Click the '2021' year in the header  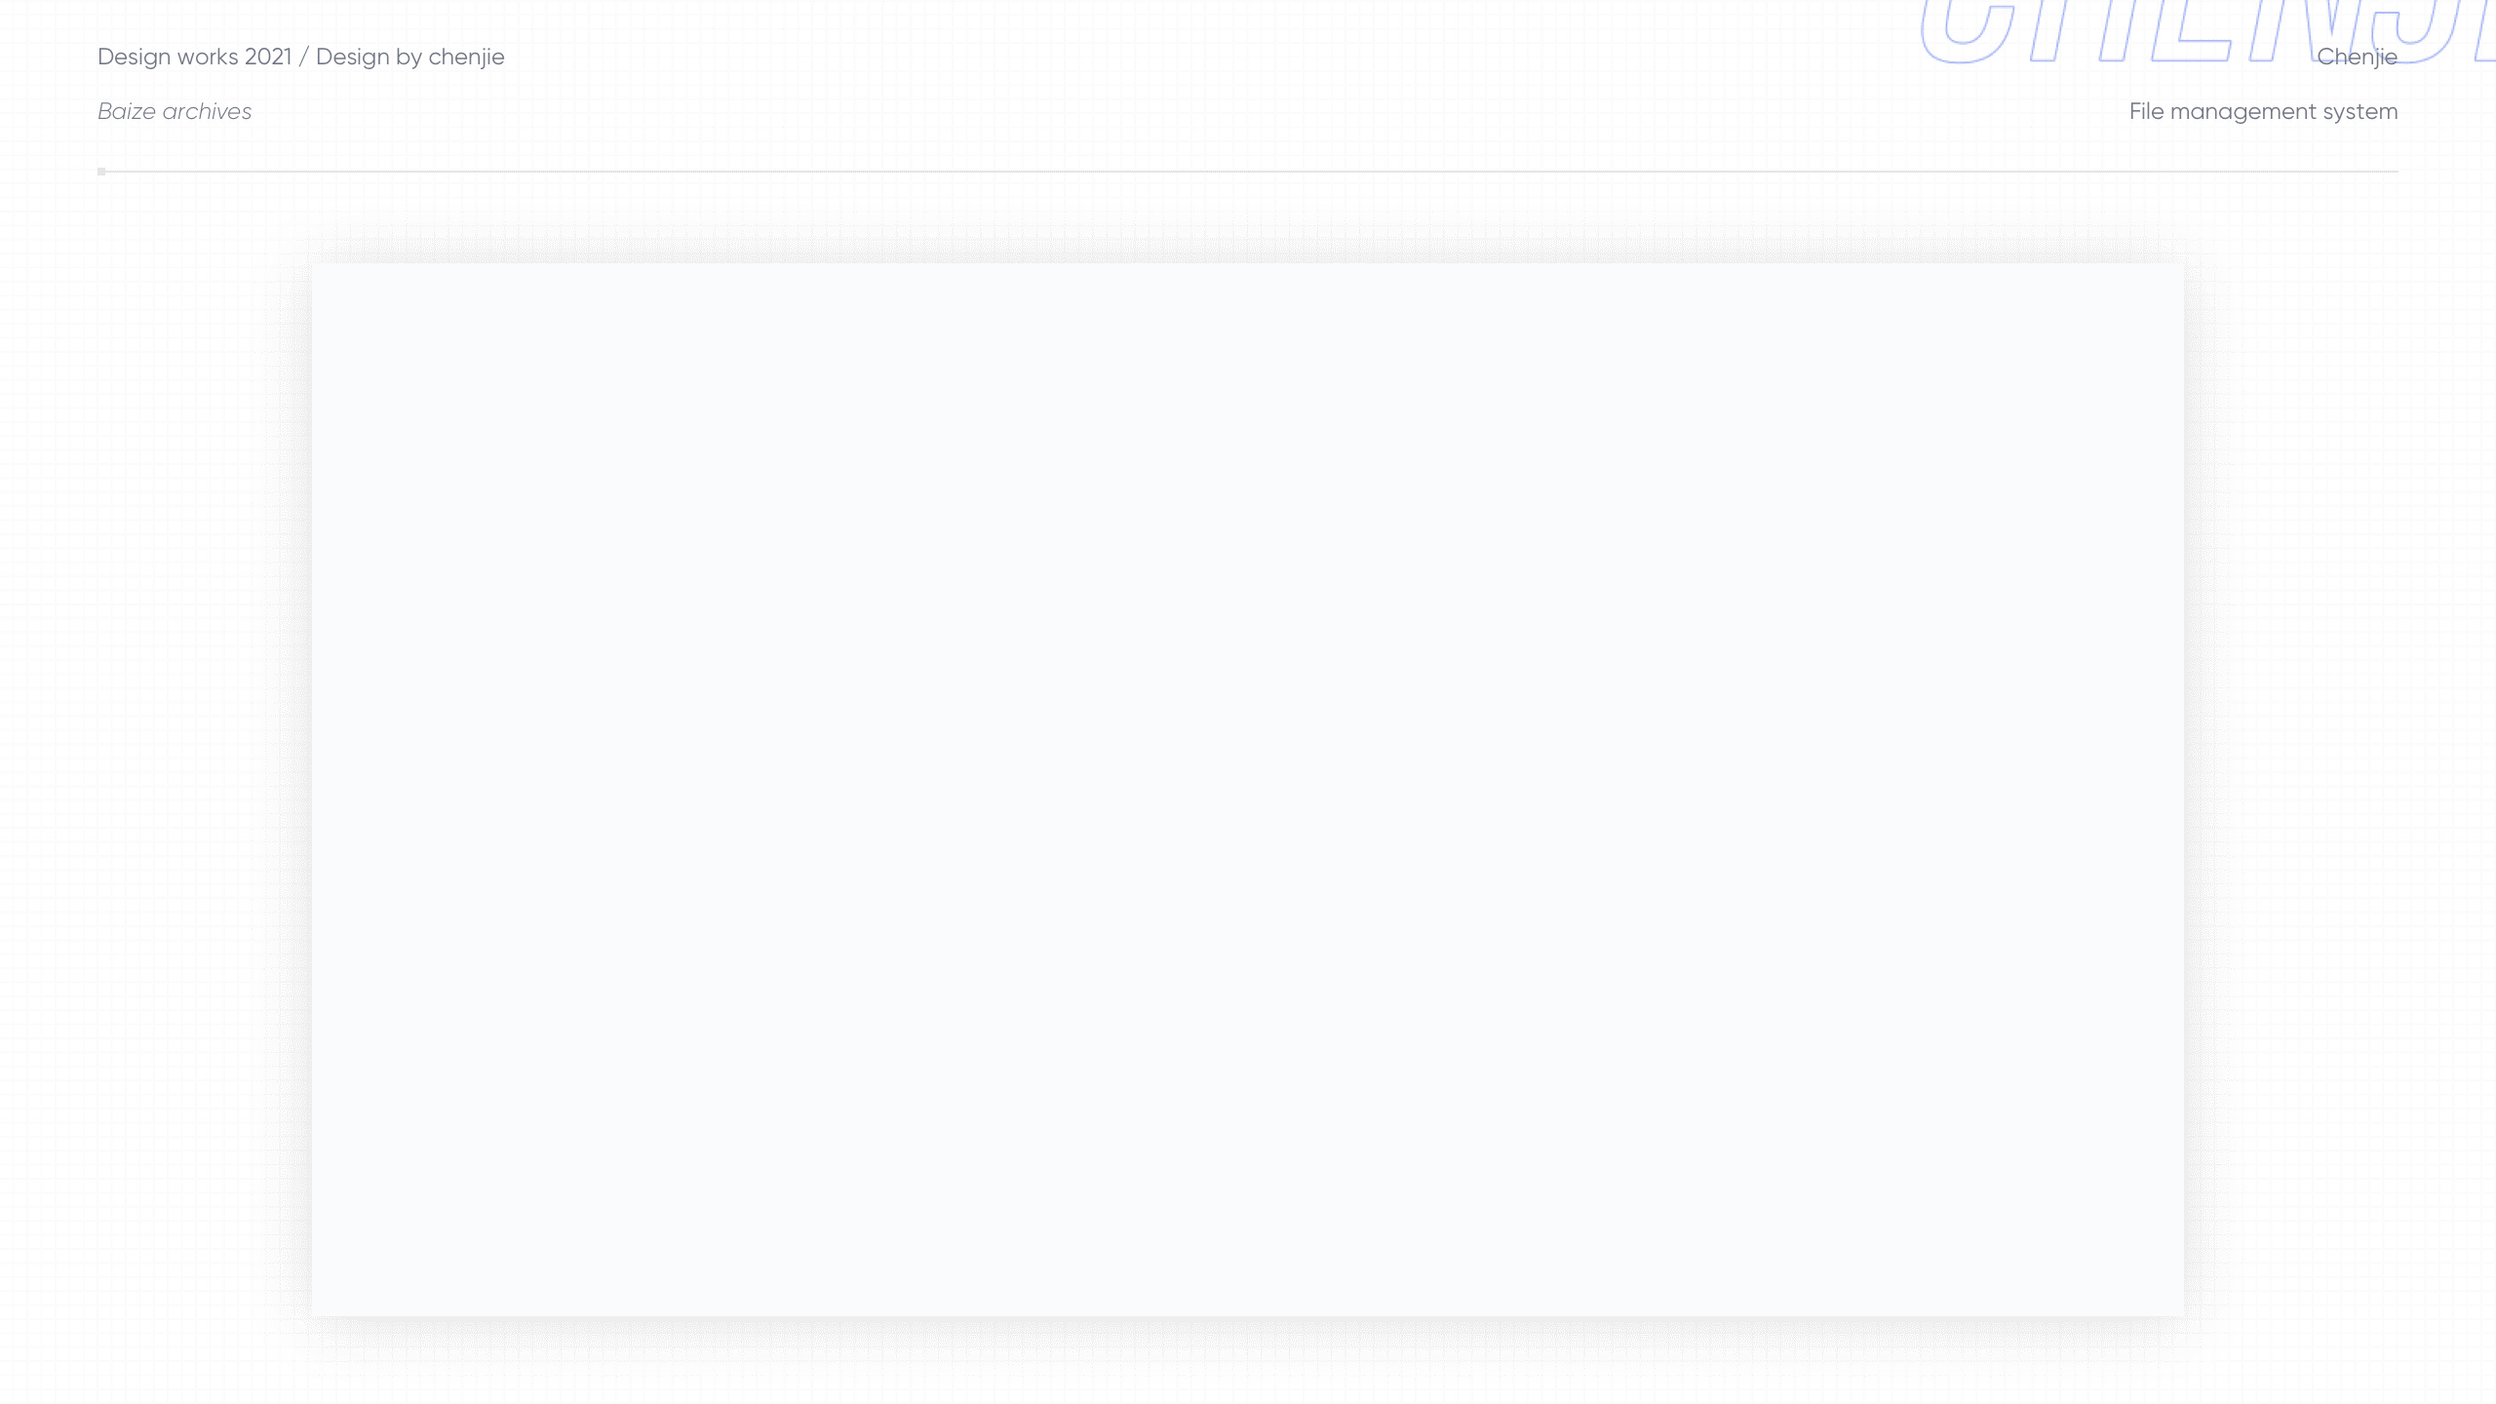point(268,57)
